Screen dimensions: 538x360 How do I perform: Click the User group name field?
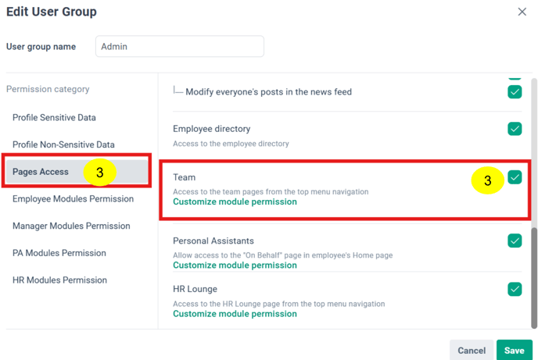pyautogui.click(x=180, y=46)
